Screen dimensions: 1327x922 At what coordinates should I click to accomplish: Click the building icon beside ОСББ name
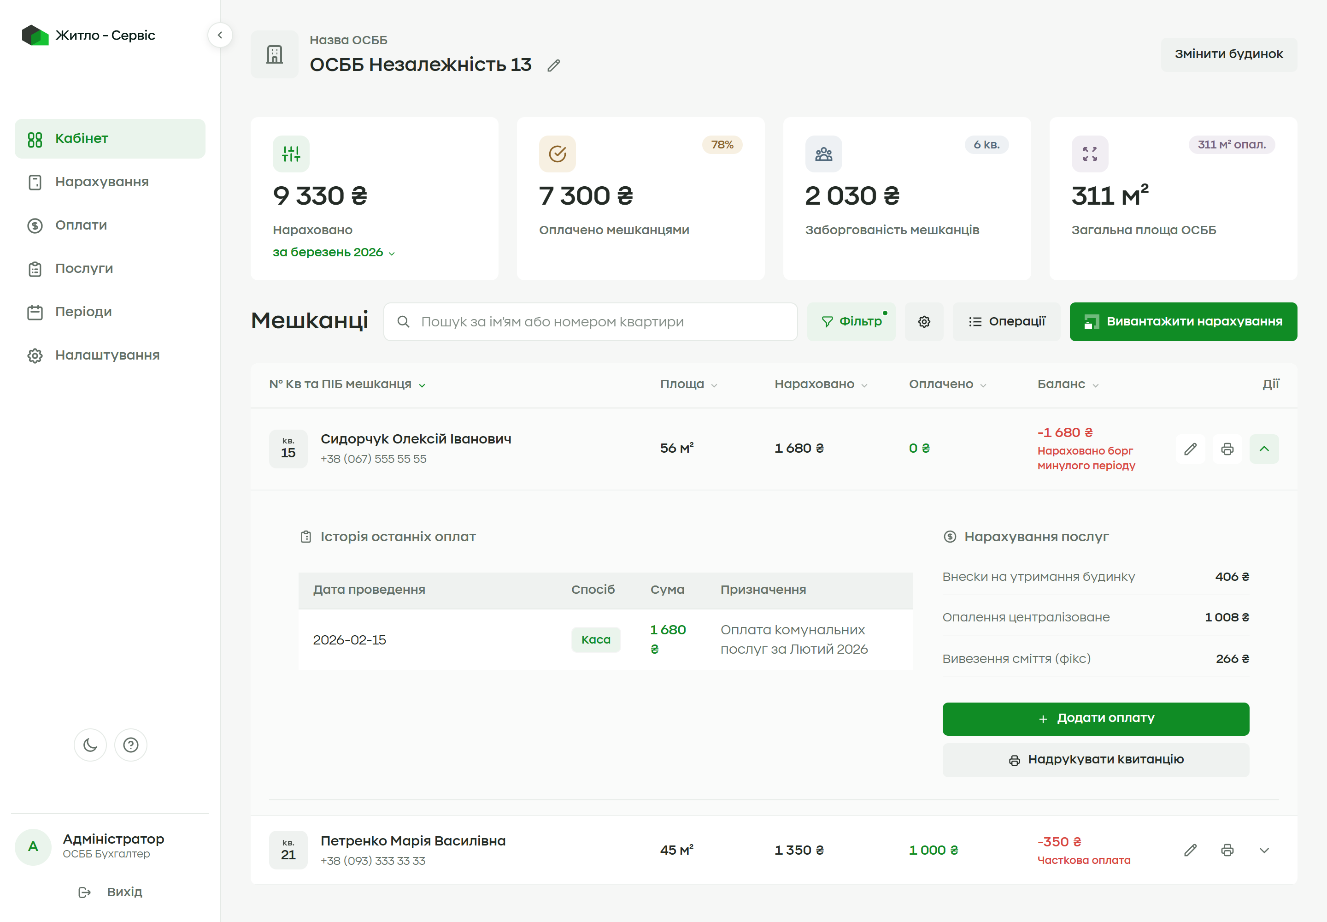275,54
